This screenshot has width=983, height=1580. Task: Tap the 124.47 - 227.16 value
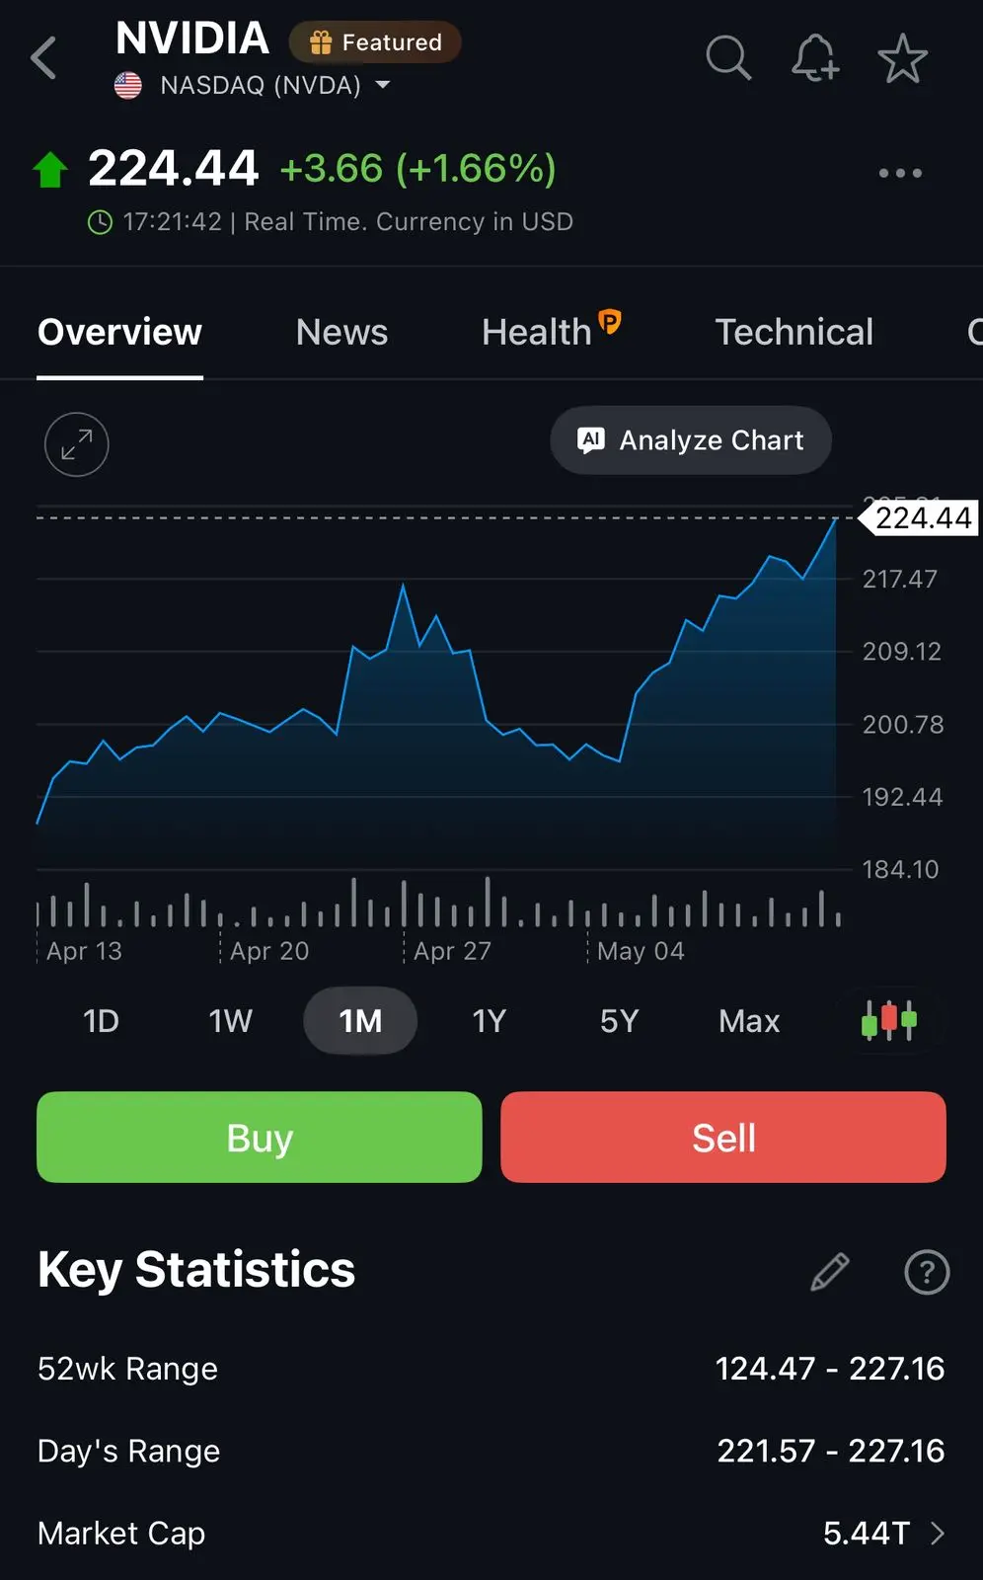[x=830, y=1369]
